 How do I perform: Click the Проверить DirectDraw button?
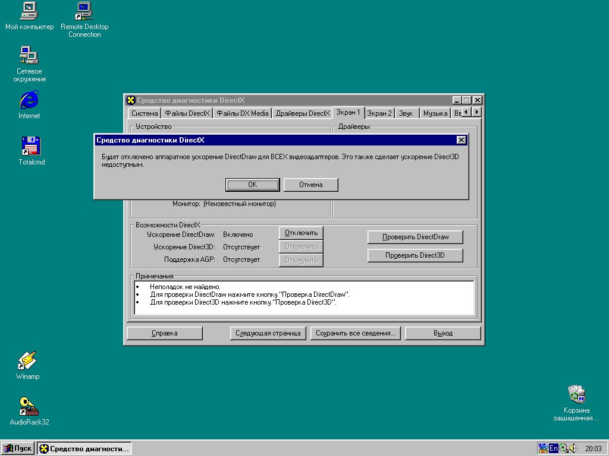(415, 237)
